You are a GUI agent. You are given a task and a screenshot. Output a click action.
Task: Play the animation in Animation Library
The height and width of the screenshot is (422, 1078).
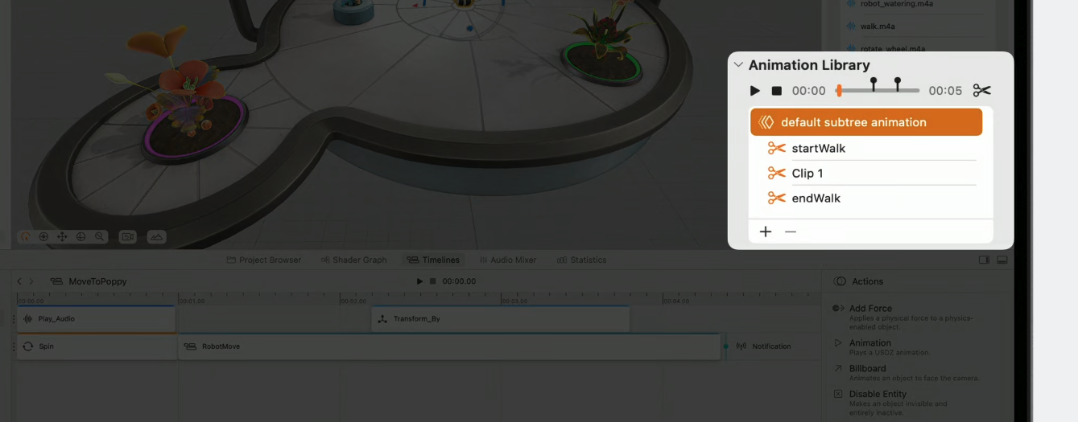tap(754, 91)
